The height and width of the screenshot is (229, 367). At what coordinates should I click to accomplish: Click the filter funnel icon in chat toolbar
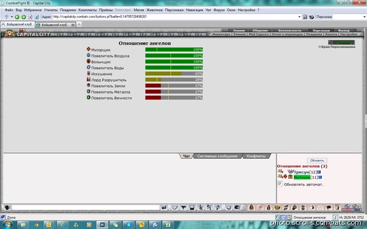(183, 207)
